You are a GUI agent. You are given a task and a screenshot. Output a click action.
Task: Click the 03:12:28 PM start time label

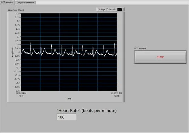click(x=21, y=93)
